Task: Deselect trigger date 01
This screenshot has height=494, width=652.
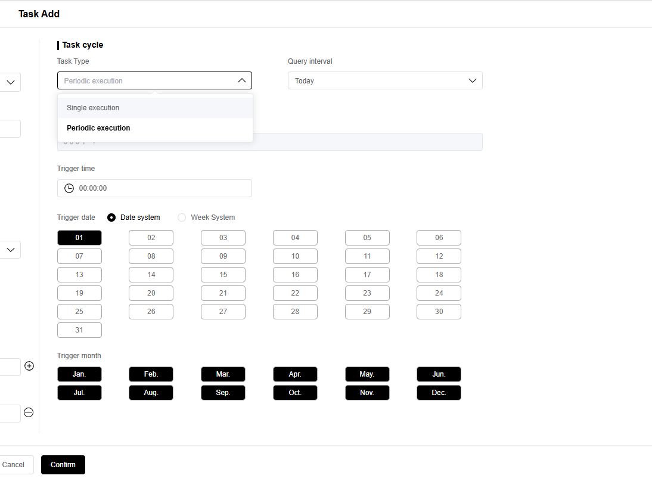Action: tap(79, 238)
